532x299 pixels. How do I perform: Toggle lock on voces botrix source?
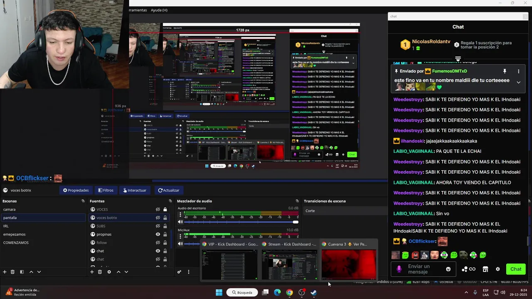(x=165, y=218)
